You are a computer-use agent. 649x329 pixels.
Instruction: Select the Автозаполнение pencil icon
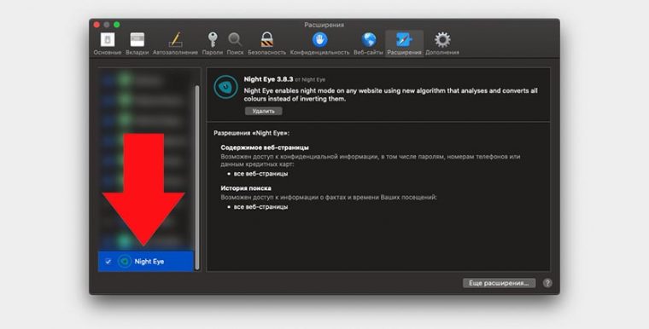[175, 40]
